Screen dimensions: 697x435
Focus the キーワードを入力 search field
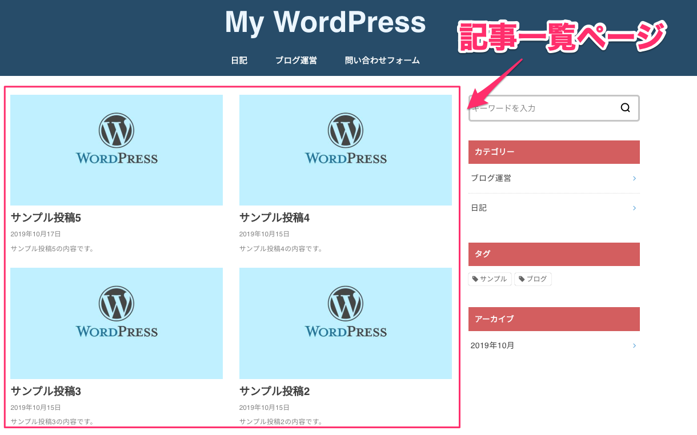click(x=543, y=108)
